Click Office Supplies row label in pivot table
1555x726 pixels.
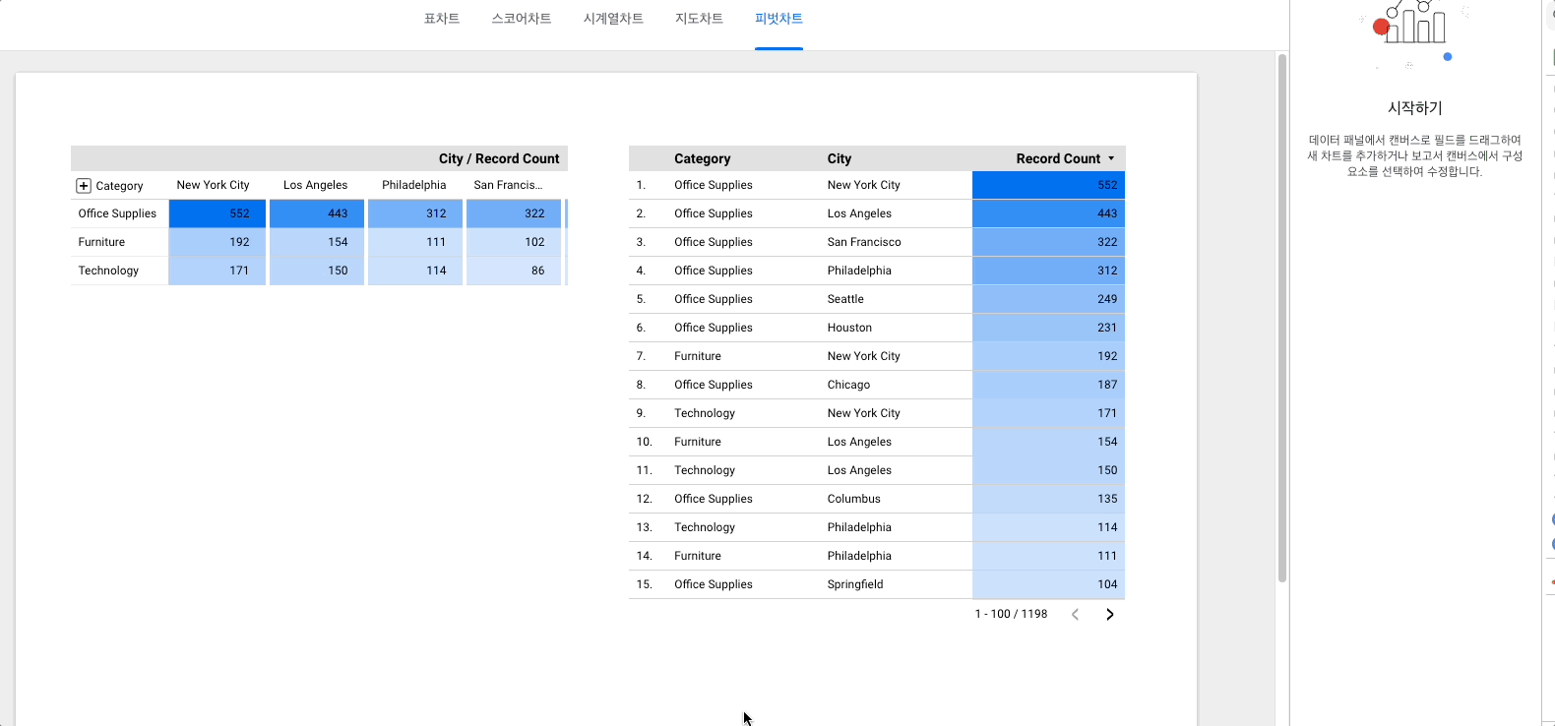tap(117, 213)
